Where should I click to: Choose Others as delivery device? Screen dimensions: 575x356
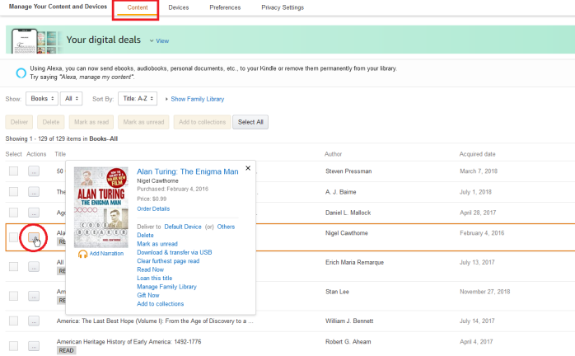[x=226, y=227]
